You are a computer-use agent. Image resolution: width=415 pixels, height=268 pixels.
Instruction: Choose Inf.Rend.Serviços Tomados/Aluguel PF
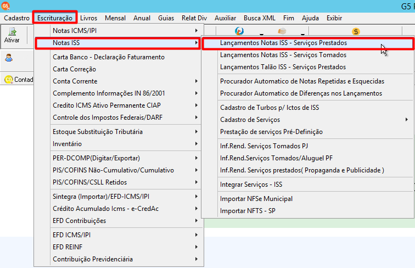click(x=308, y=158)
